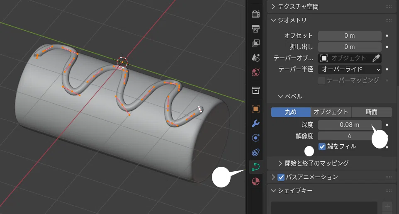Open the Scene properties tab
The height and width of the screenshot is (214, 399).
pos(255,58)
